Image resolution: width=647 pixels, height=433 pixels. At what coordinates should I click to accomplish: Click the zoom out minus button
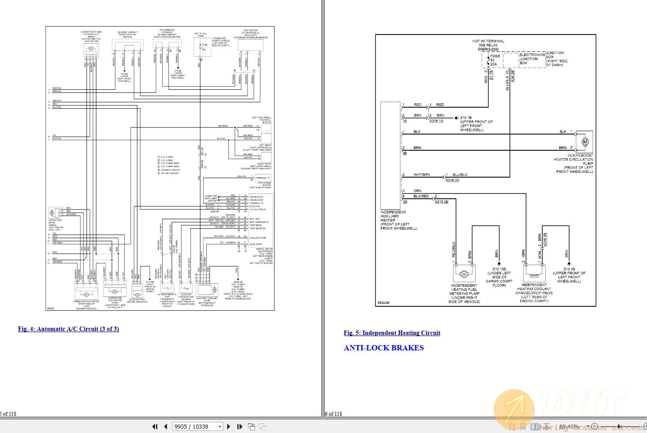(x=594, y=426)
